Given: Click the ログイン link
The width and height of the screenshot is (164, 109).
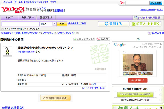Looking at the screenshot, I should pos(41,8).
